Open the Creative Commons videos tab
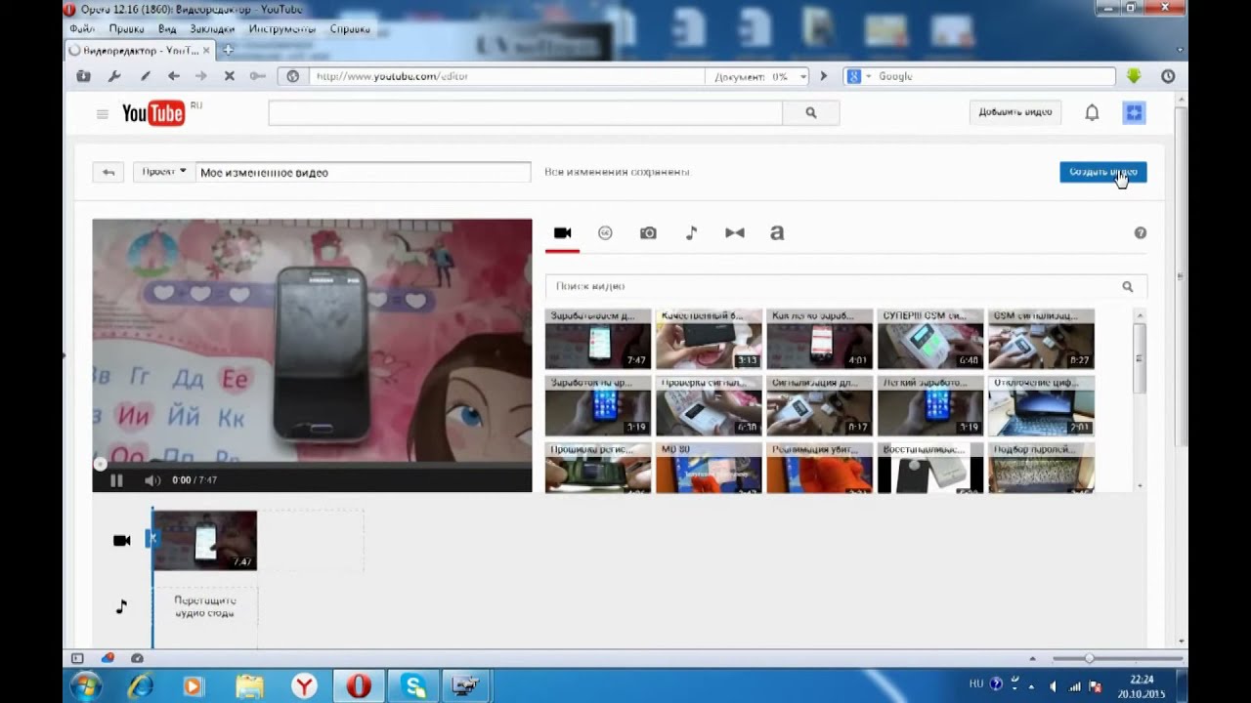 (x=605, y=232)
